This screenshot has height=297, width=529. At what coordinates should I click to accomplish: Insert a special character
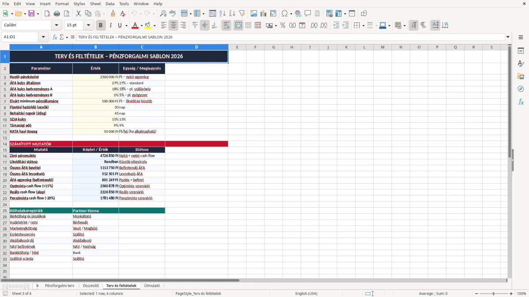point(284,14)
